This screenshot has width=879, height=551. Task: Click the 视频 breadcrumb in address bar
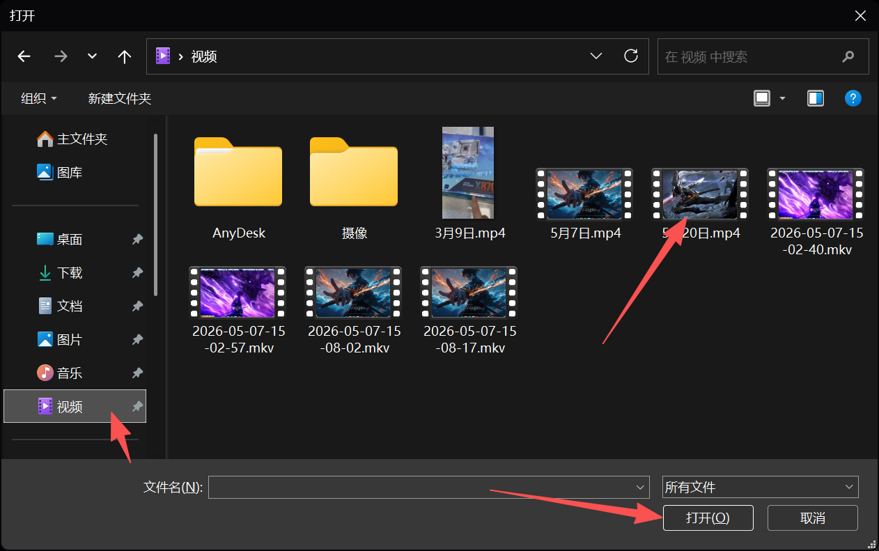click(x=204, y=57)
